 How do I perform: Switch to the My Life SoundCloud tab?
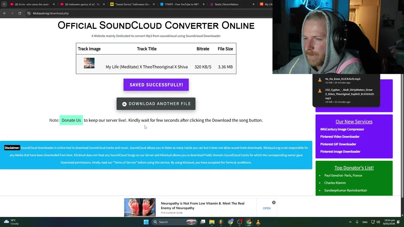pyautogui.click(x=265, y=4)
